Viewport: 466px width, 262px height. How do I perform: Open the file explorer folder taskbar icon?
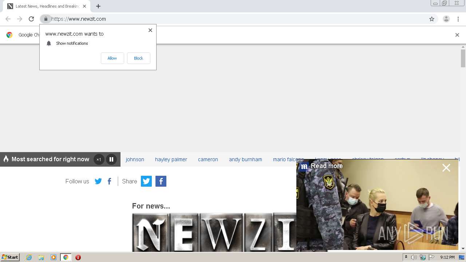click(x=41, y=257)
